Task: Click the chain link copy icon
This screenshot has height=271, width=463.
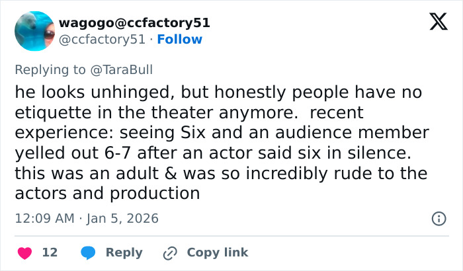Action: coord(170,252)
